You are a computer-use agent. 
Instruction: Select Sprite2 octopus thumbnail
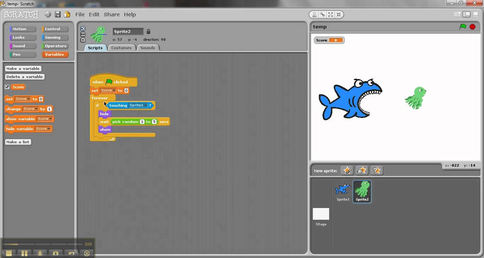[x=362, y=191]
